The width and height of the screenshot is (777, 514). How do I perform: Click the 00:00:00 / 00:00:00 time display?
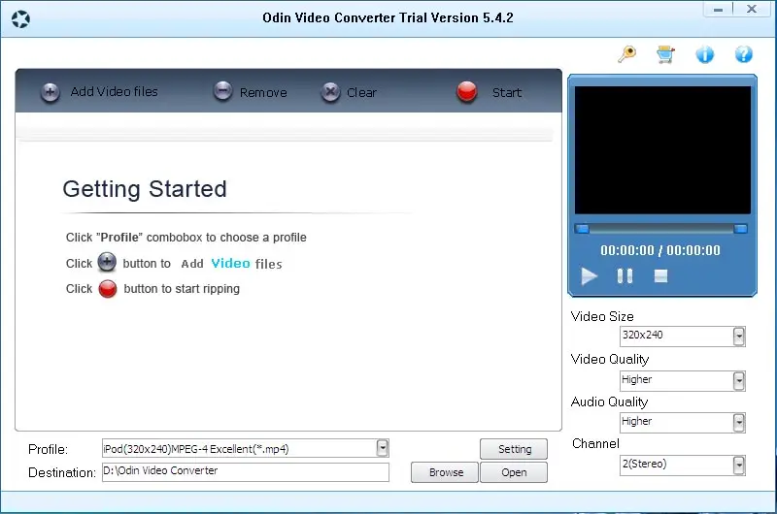[660, 250]
